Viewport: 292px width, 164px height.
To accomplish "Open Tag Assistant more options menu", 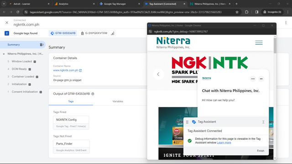I will [x=286, y=23].
